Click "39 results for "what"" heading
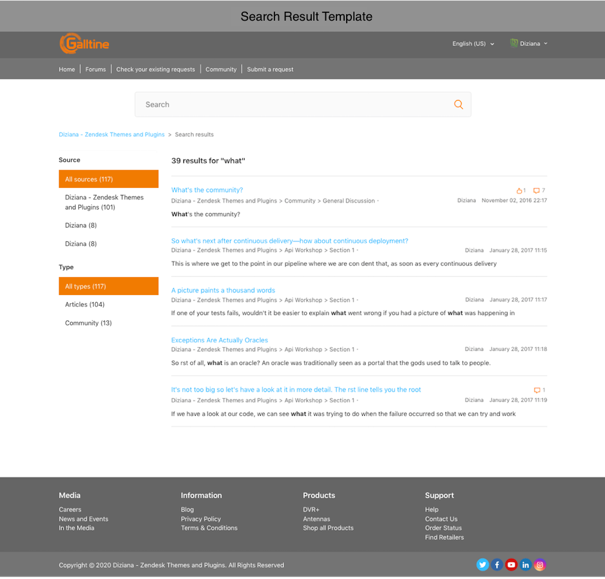Viewport: 605px width, 579px height. tap(208, 161)
